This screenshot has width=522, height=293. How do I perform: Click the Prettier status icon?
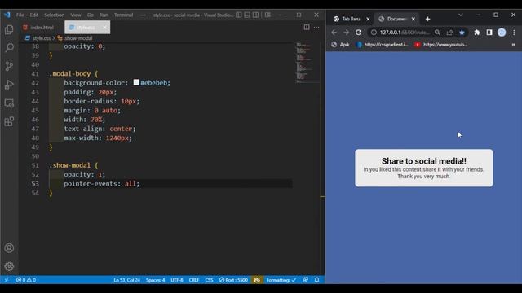257,280
